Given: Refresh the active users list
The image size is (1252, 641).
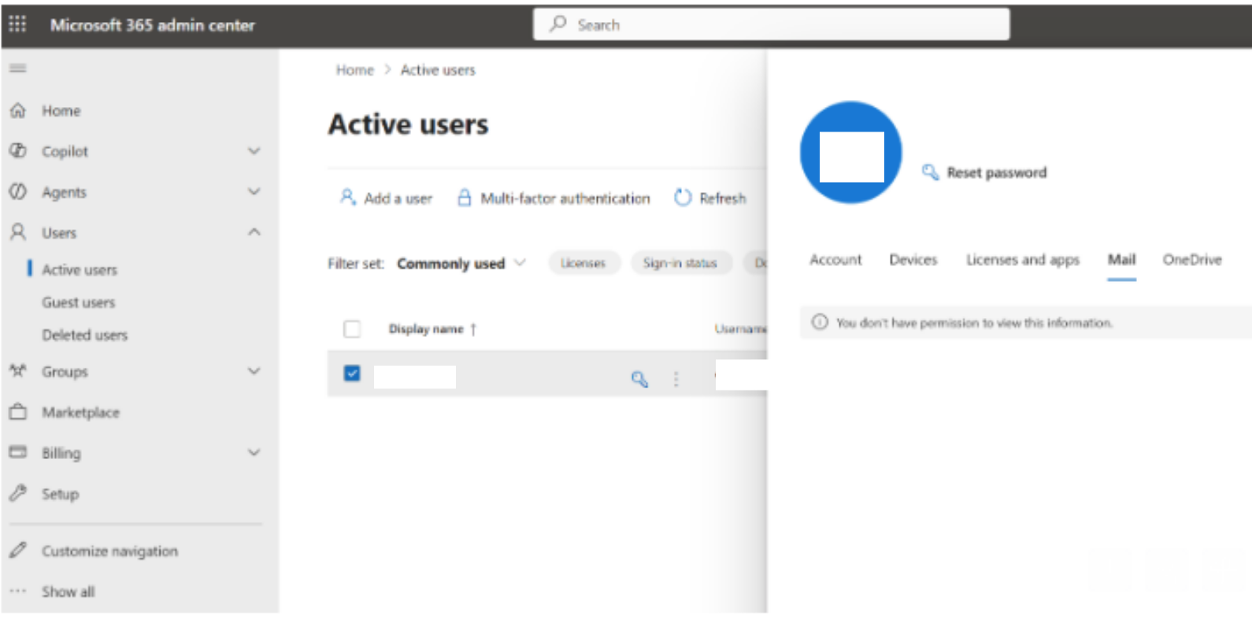Looking at the screenshot, I should [x=709, y=198].
